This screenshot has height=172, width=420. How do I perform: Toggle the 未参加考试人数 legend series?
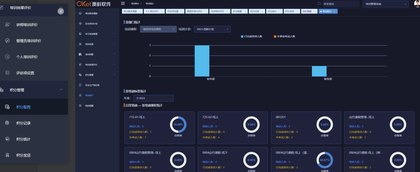pyautogui.click(x=284, y=36)
